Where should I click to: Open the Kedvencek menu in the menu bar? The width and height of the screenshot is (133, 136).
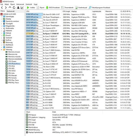pyautogui.click(x=20, y=4)
